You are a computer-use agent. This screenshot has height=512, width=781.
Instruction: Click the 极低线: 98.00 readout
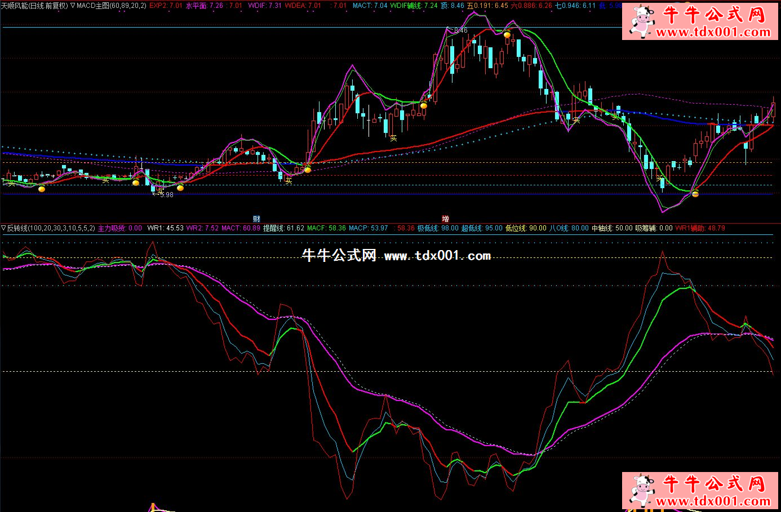(x=438, y=228)
